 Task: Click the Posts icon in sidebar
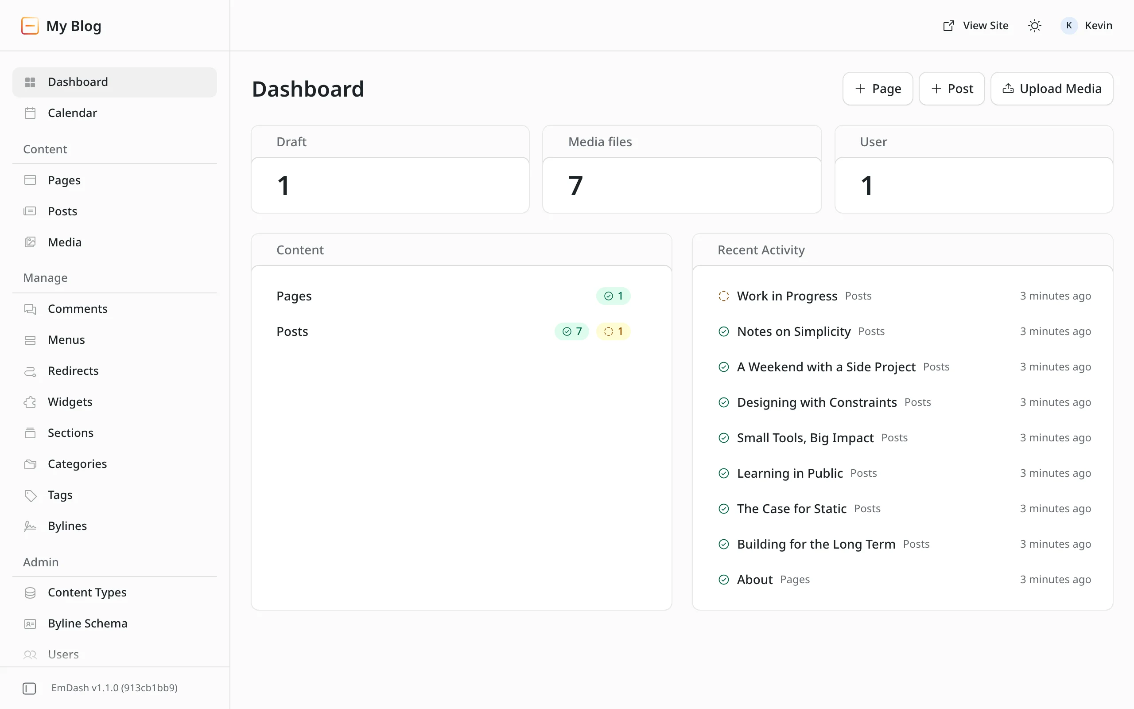(x=30, y=211)
